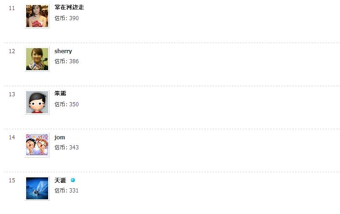Select the 估币: 331 label
This screenshot has height=214, width=340.
(66, 191)
